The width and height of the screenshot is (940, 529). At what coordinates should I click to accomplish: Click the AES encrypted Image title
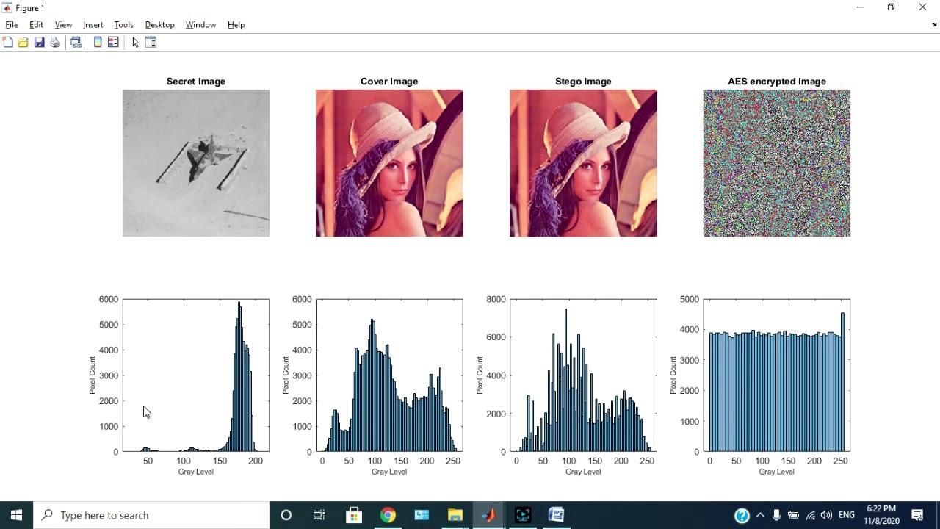pos(777,82)
